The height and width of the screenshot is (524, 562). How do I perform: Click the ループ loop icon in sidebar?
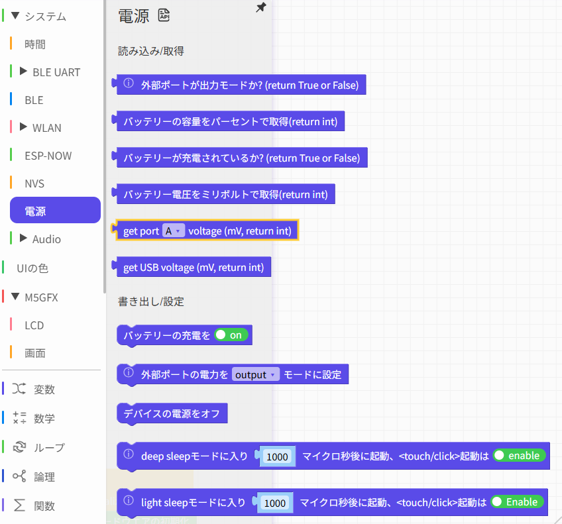(19, 447)
